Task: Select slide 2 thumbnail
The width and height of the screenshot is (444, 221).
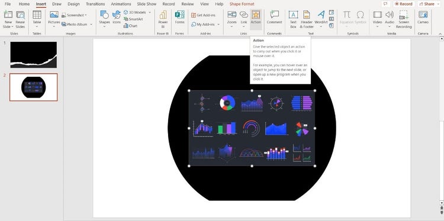Action: click(33, 87)
